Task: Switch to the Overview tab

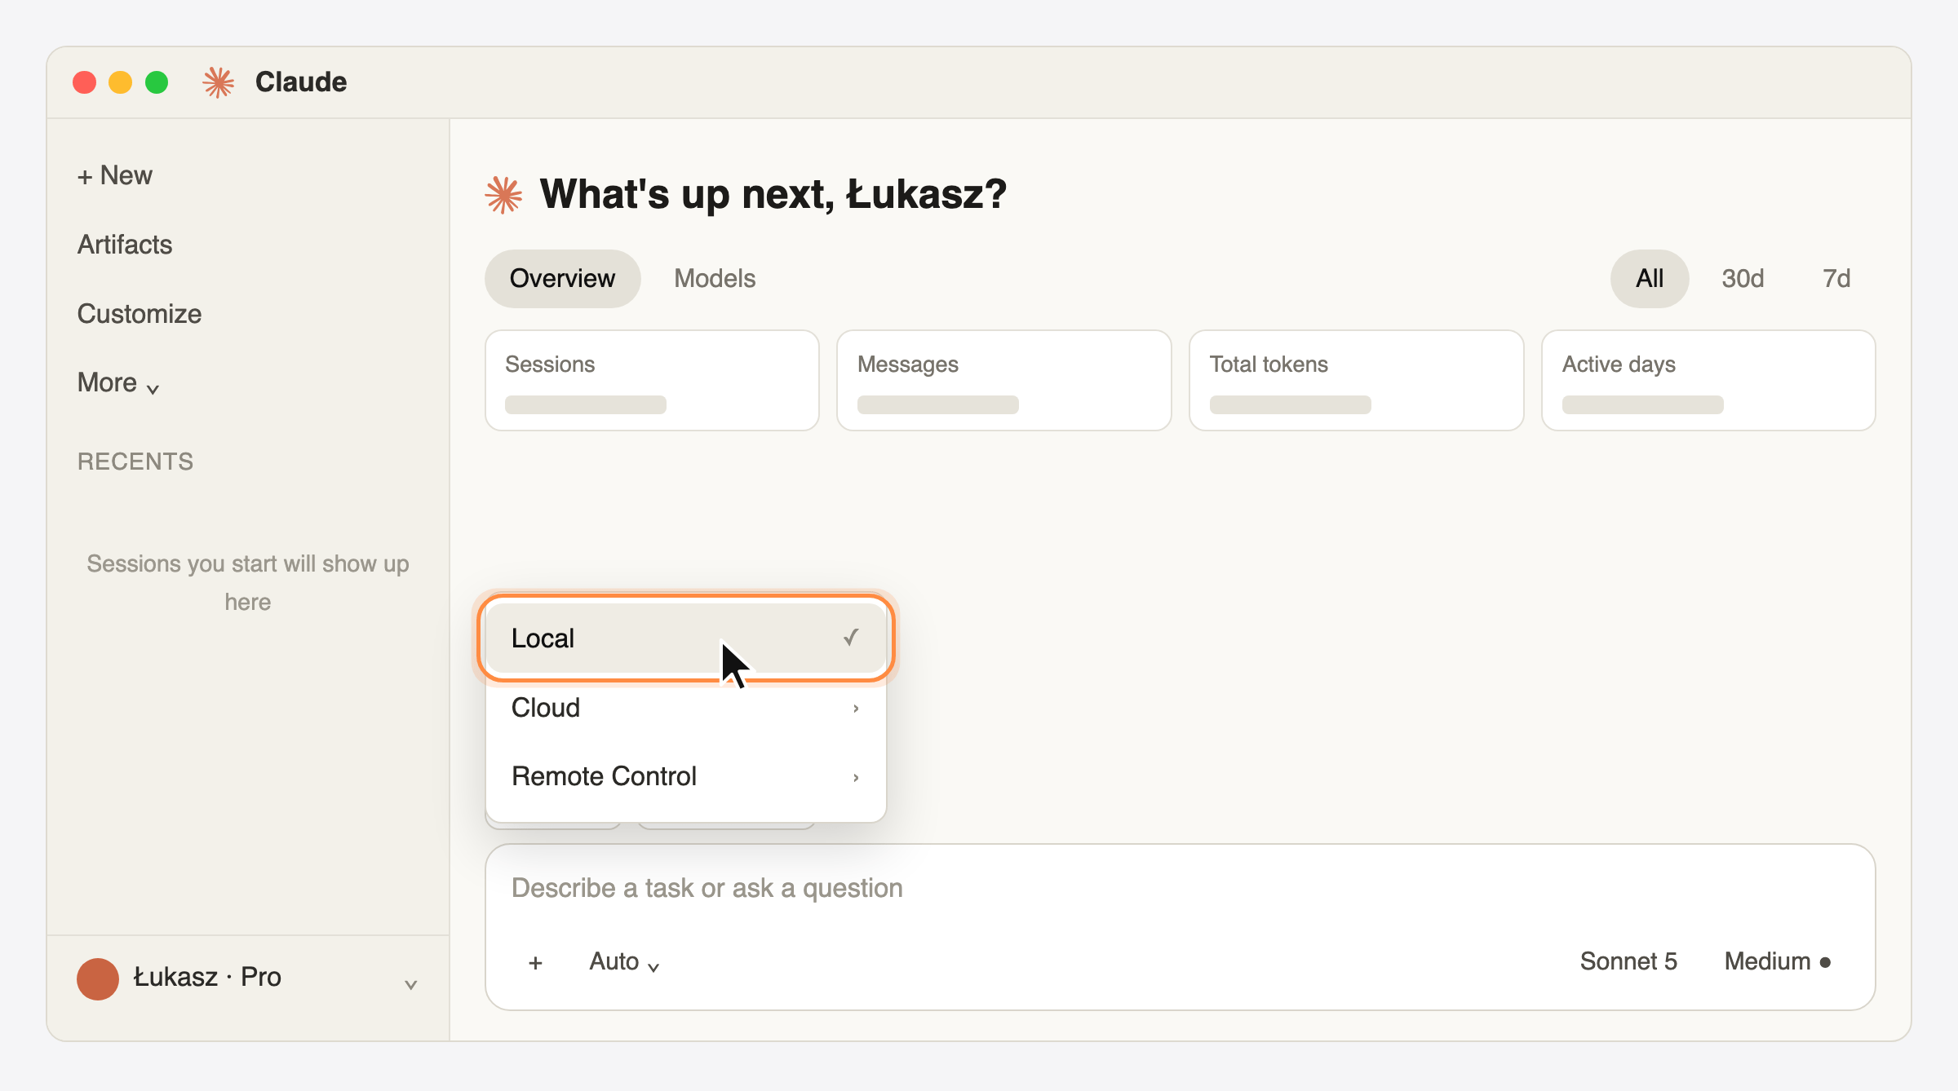Action: coord(562,279)
